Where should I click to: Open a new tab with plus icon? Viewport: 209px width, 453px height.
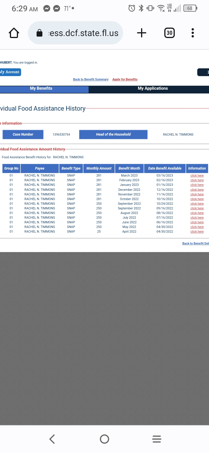(141, 33)
